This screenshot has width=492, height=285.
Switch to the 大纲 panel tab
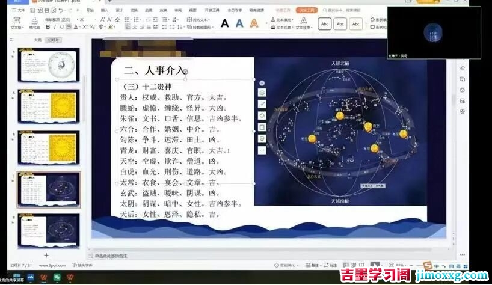(x=38, y=40)
